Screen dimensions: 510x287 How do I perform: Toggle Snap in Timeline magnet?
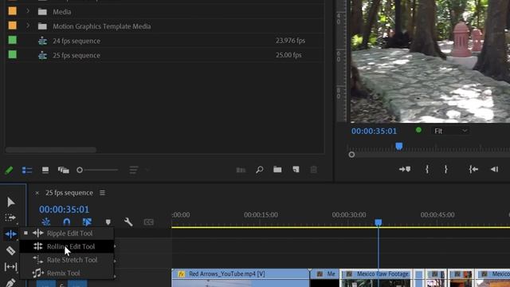[67, 222]
